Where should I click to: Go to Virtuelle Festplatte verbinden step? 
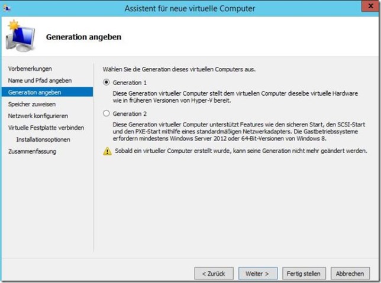tap(46, 128)
